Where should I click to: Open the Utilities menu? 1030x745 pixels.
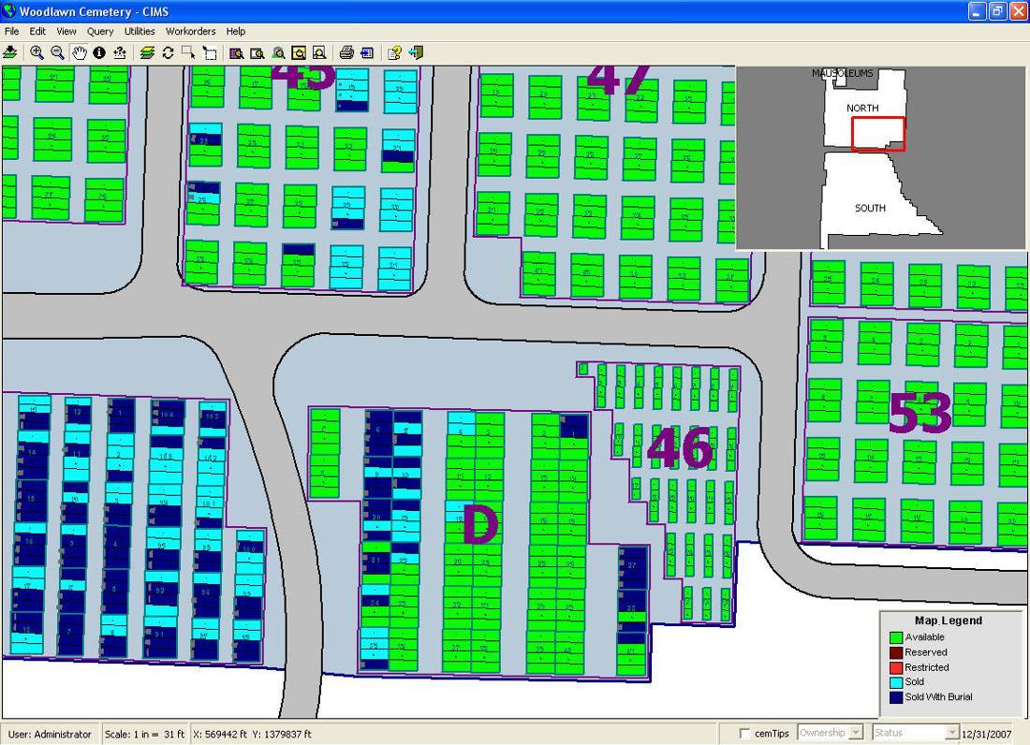[140, 31]
